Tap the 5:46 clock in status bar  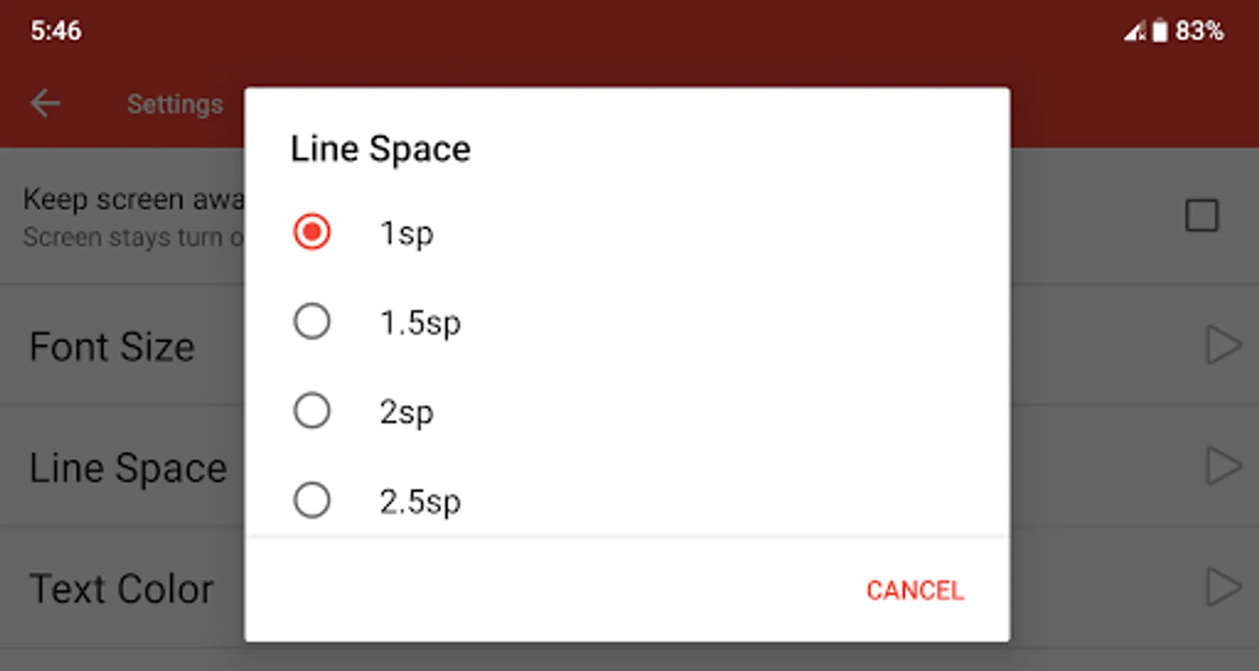point(56,31)
